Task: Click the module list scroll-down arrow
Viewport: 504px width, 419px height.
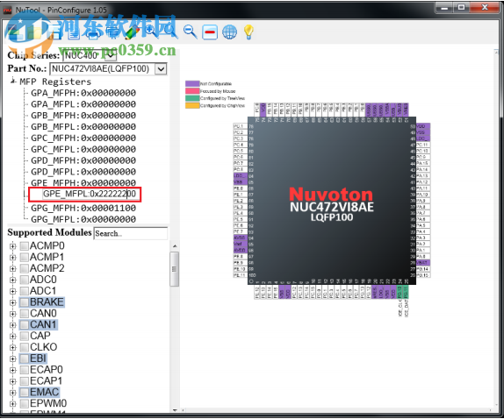Action: point(175,410)
